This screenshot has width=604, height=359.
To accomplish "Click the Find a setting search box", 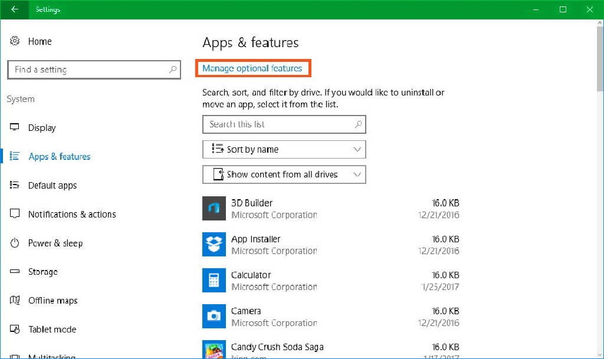I will click(88, 70).
